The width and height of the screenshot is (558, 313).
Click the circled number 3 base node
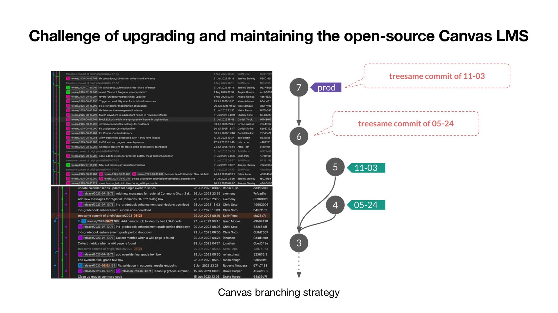point(299,243)
